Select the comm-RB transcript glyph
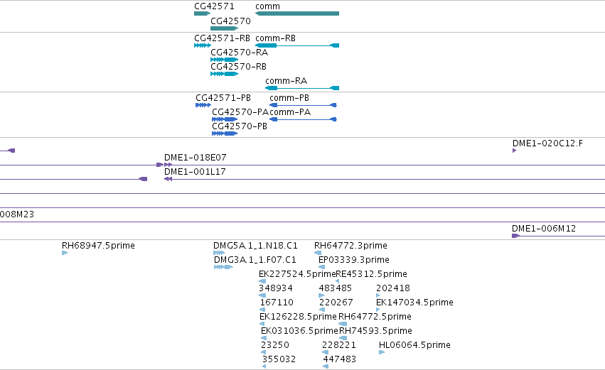The image size is (605, 370). pyautogui.click(x=297, y=45)
